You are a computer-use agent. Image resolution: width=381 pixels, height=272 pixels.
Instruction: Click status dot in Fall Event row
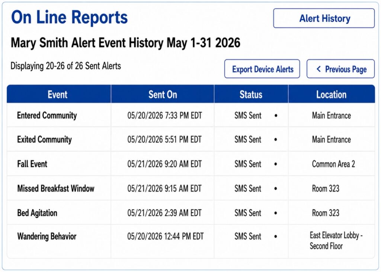(276, 164)
